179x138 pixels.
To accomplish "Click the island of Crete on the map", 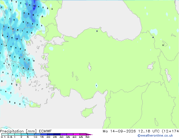I will 31,104.
